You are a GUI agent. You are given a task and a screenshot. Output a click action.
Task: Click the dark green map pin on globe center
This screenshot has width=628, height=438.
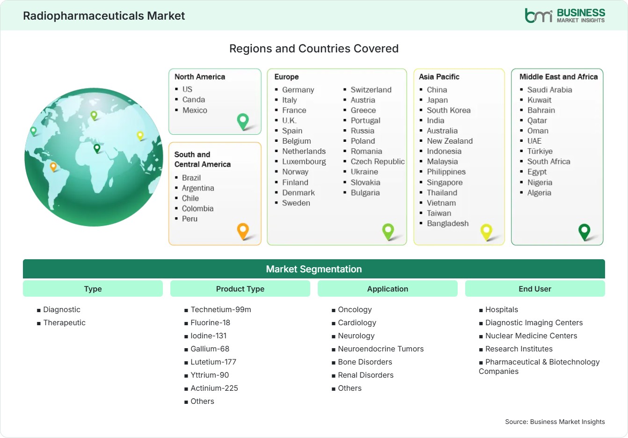97,148
